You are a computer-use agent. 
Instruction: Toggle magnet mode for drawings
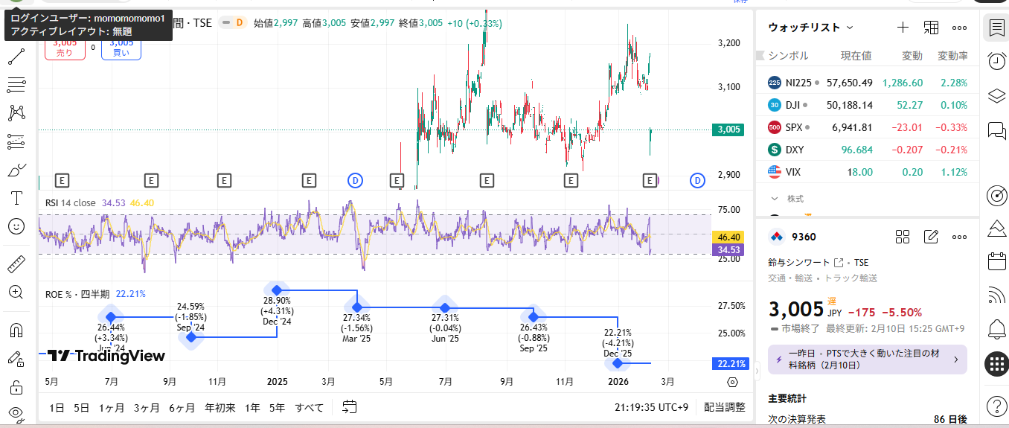(x=16, y=330)
